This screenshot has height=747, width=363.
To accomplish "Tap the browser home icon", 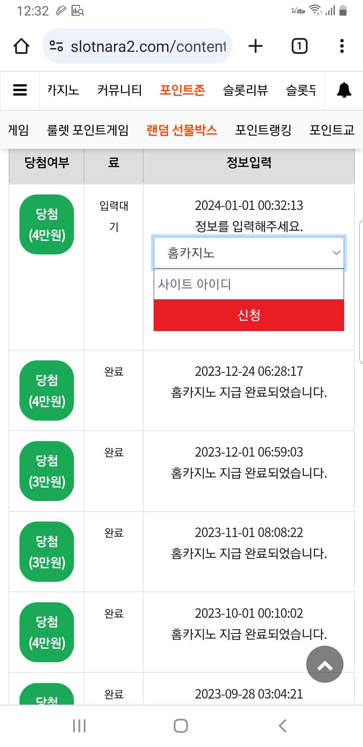I will [21, 46].
